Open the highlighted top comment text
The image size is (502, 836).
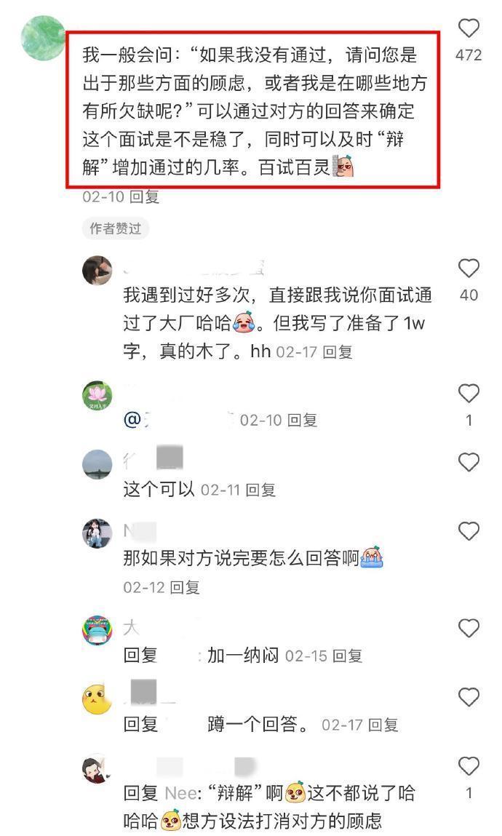[253, 111]
